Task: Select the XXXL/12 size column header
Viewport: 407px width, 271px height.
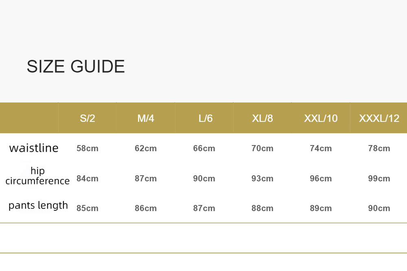Action: 379,119
